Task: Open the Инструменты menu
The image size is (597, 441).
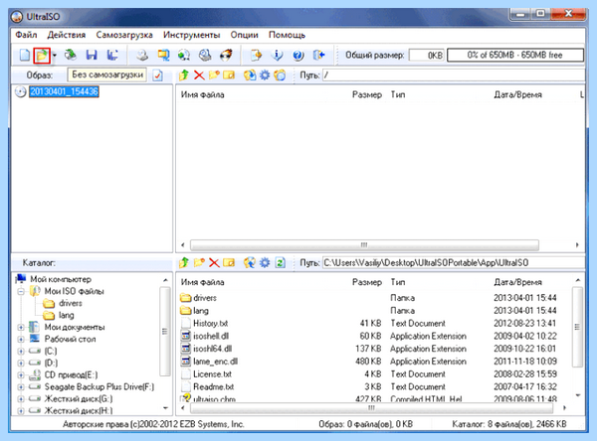Action: [191, 35]
